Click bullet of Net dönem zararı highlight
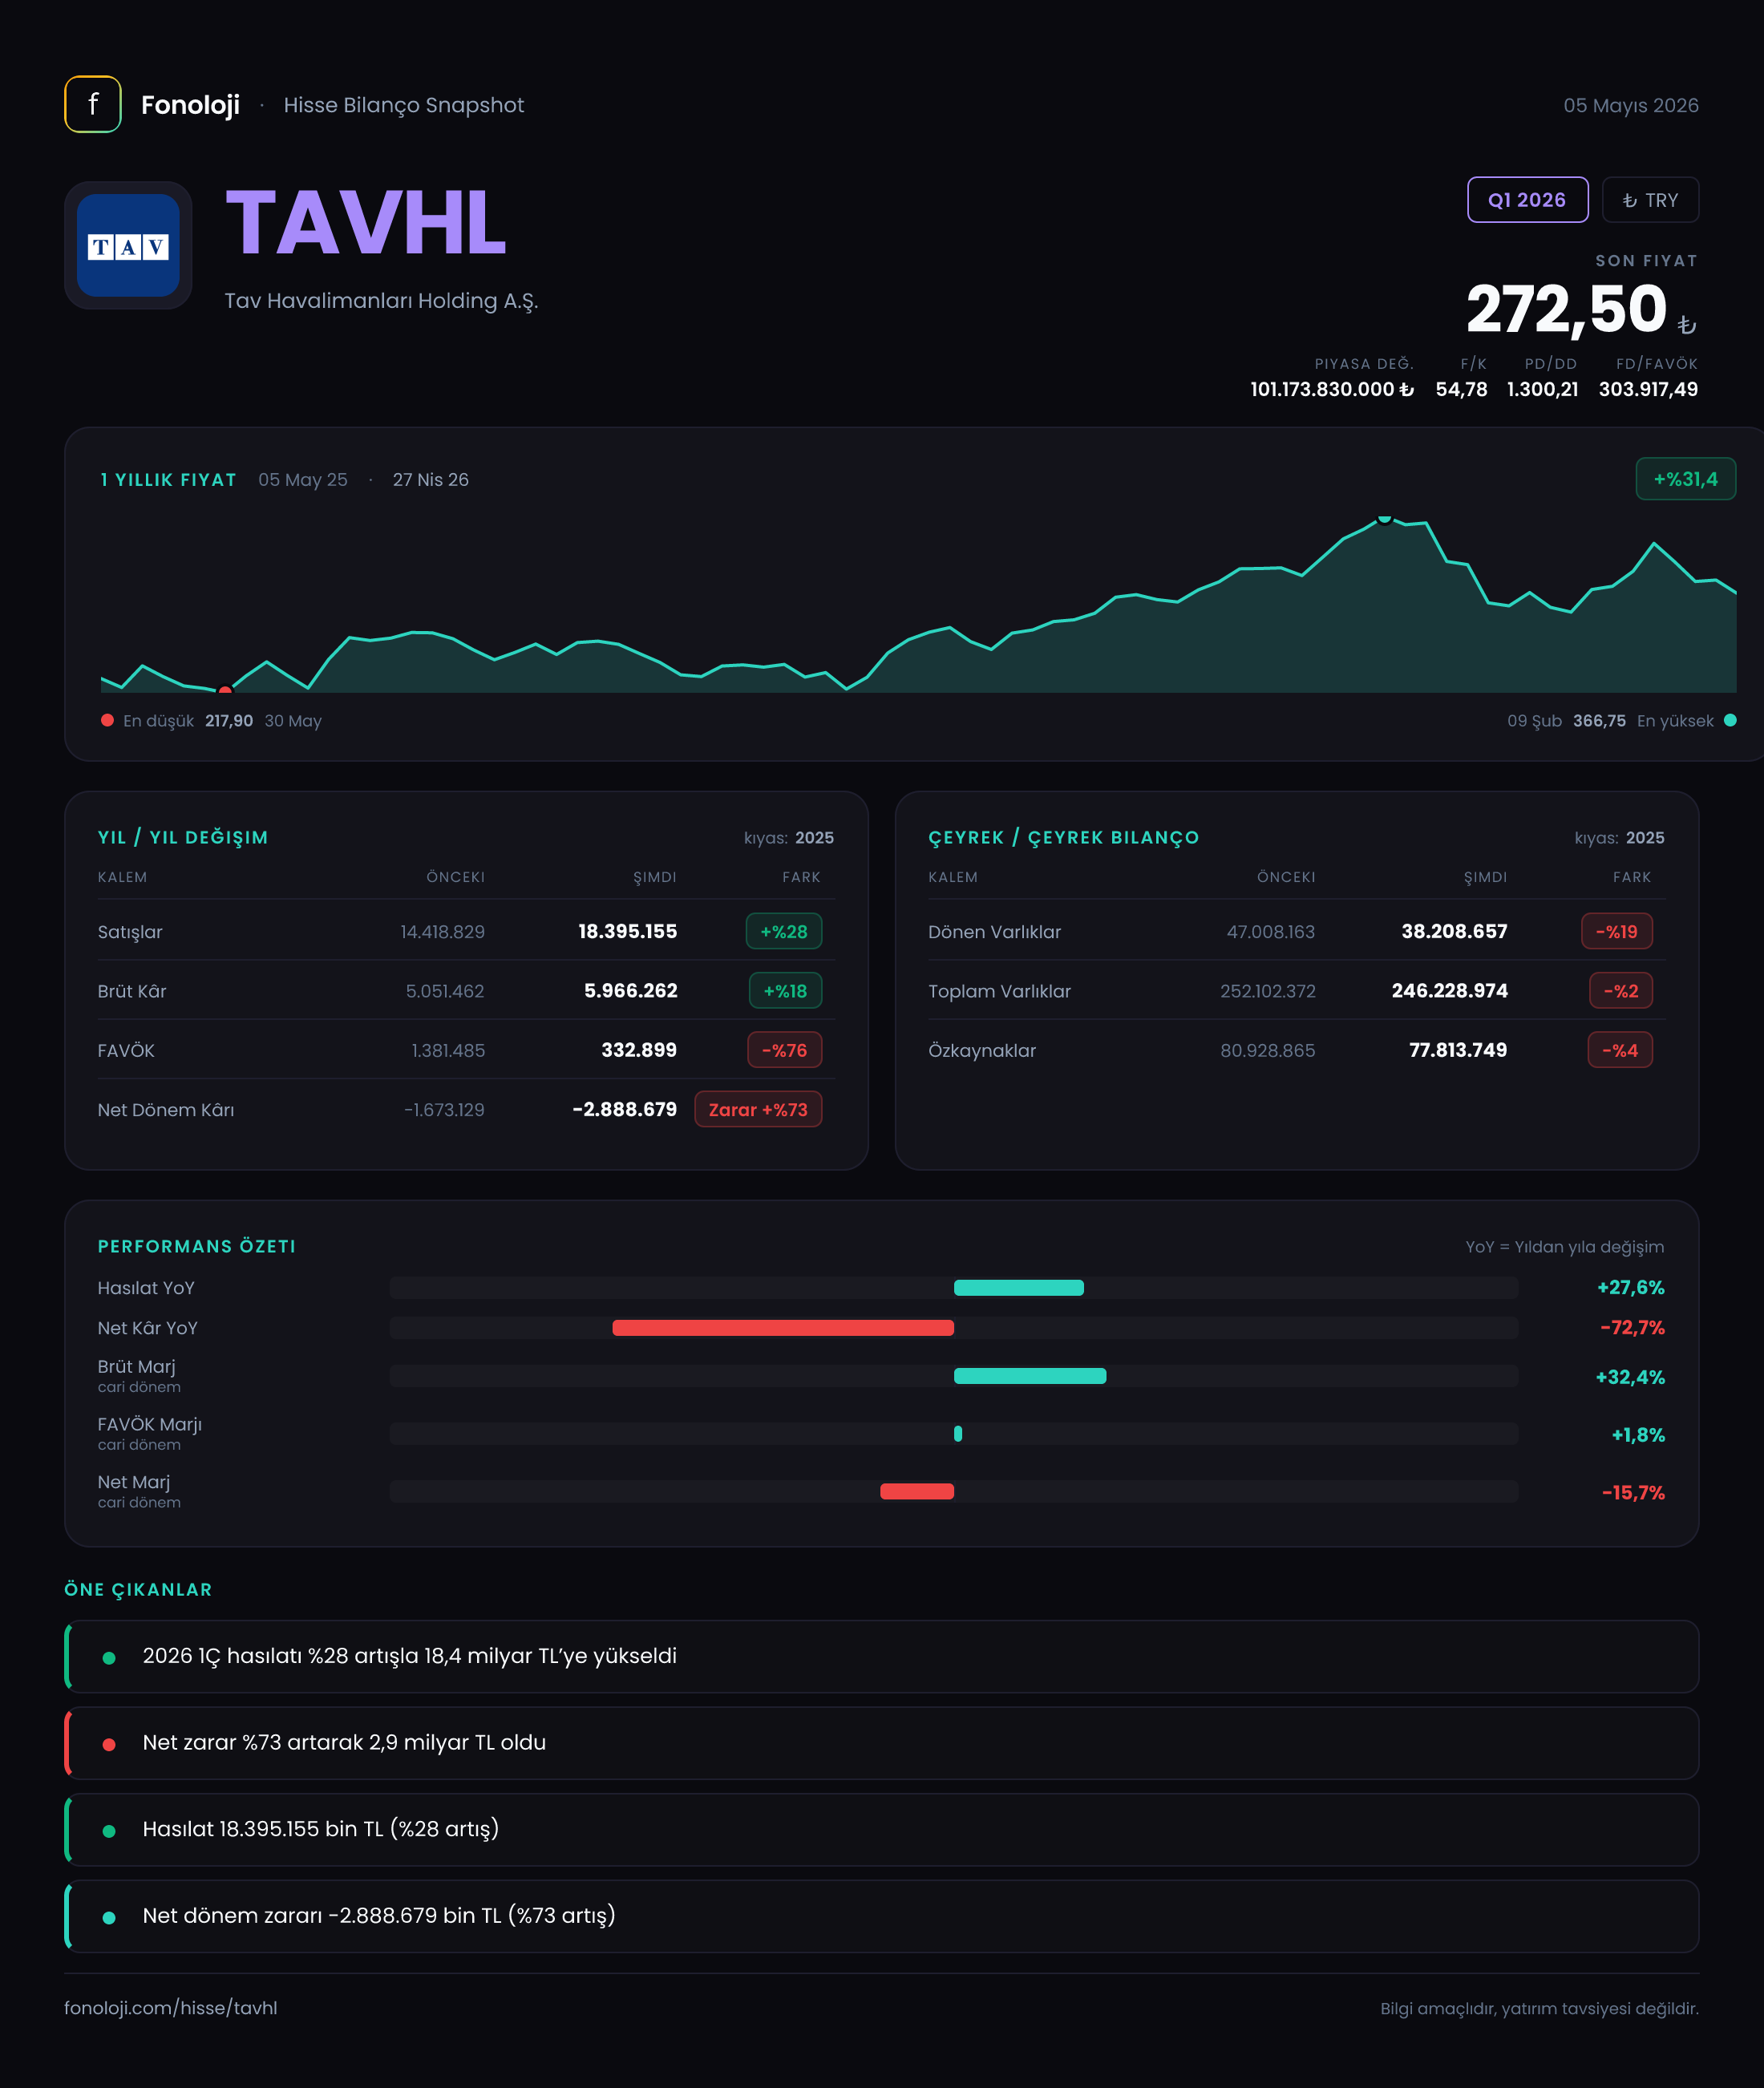 109,1917
